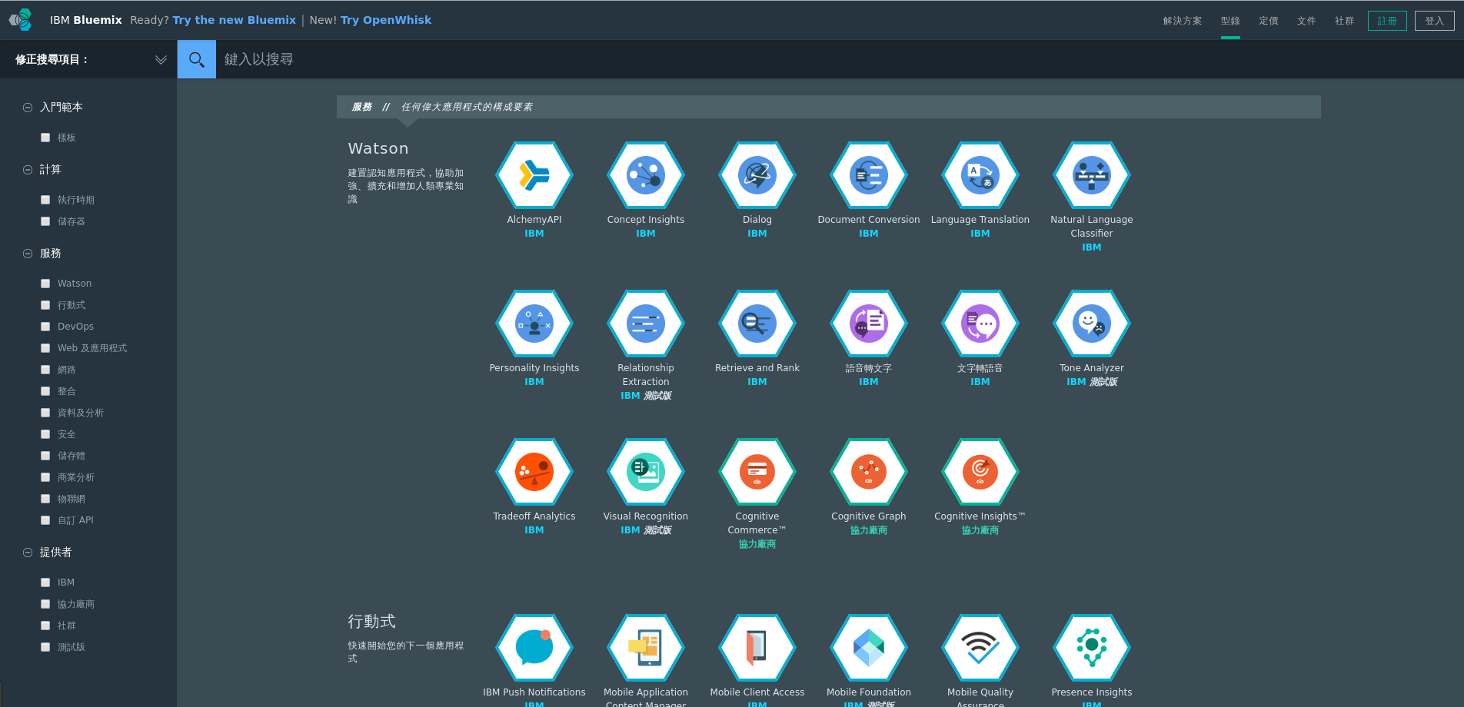The width and height of the screenshot is (1464, 707).
Task: Tick the 測試版 provider checkbox
Action: click(45, 647)
